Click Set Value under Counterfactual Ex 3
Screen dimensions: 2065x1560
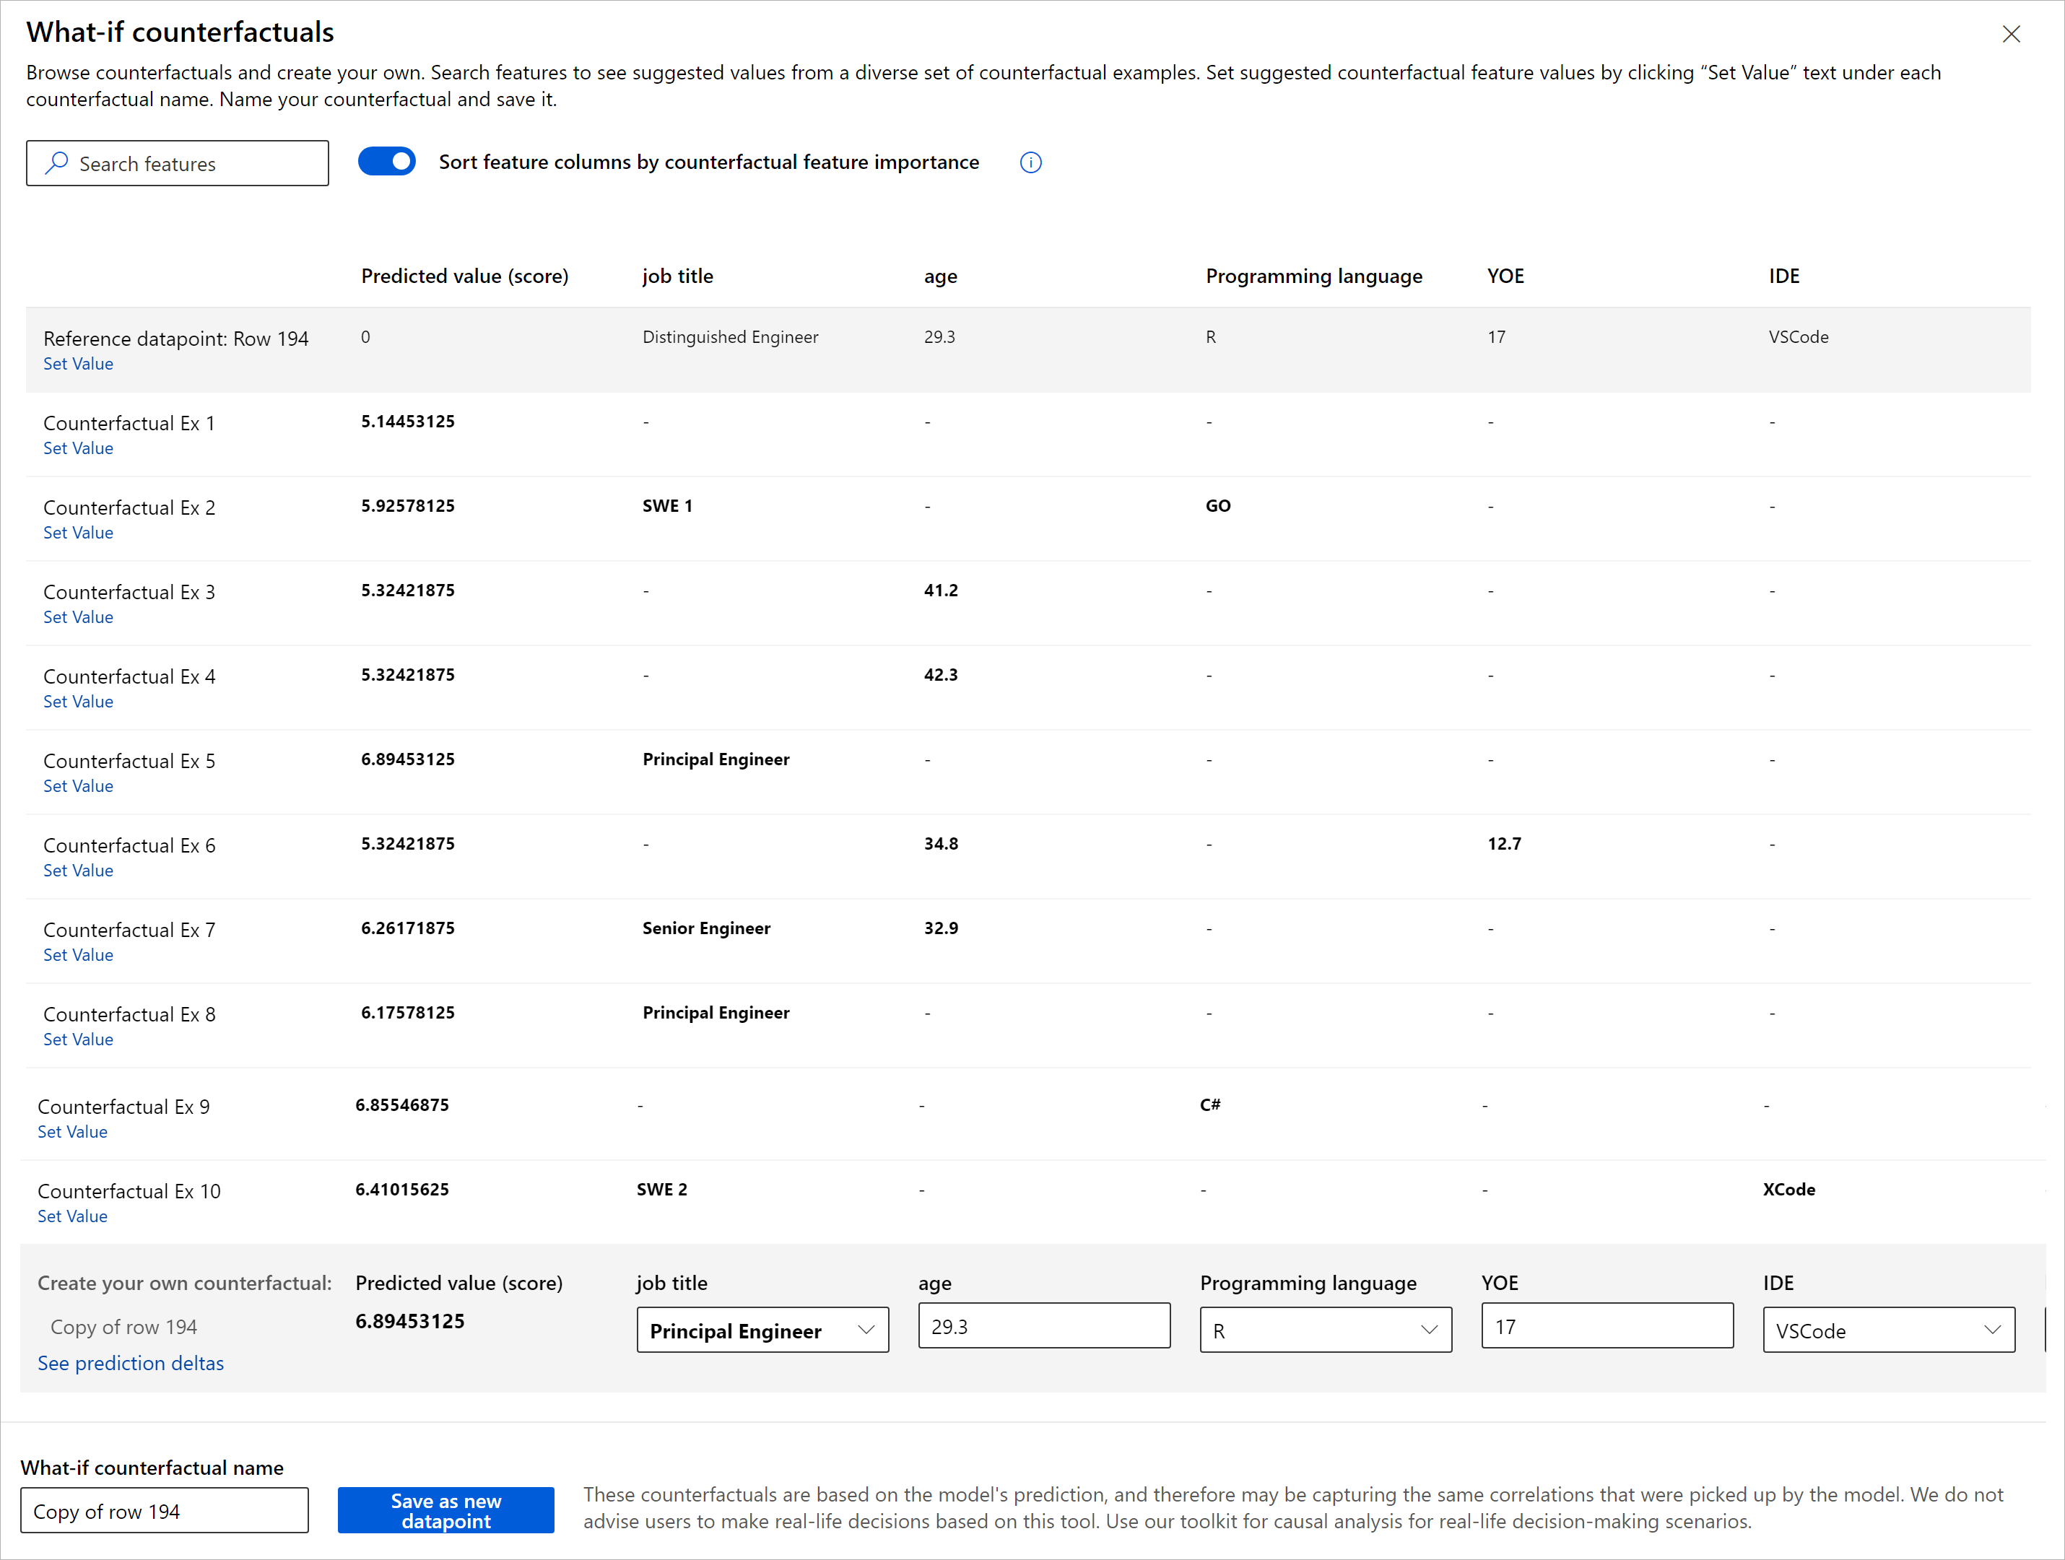pyautogui.click(x=79, y=617)
